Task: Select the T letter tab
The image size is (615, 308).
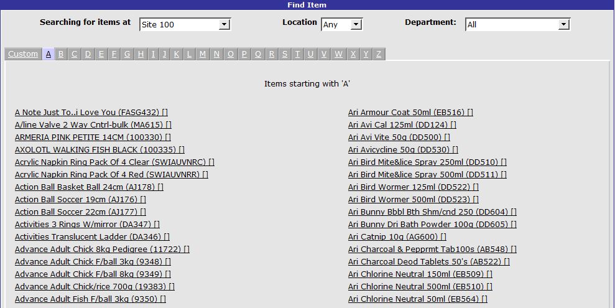Action: [297, 54]
